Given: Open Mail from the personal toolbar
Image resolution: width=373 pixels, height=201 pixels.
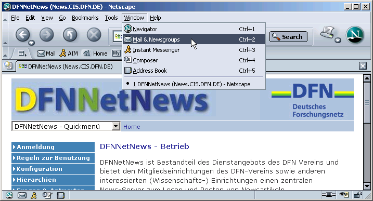Looking at the screenshot, I should tap(46, 53).
